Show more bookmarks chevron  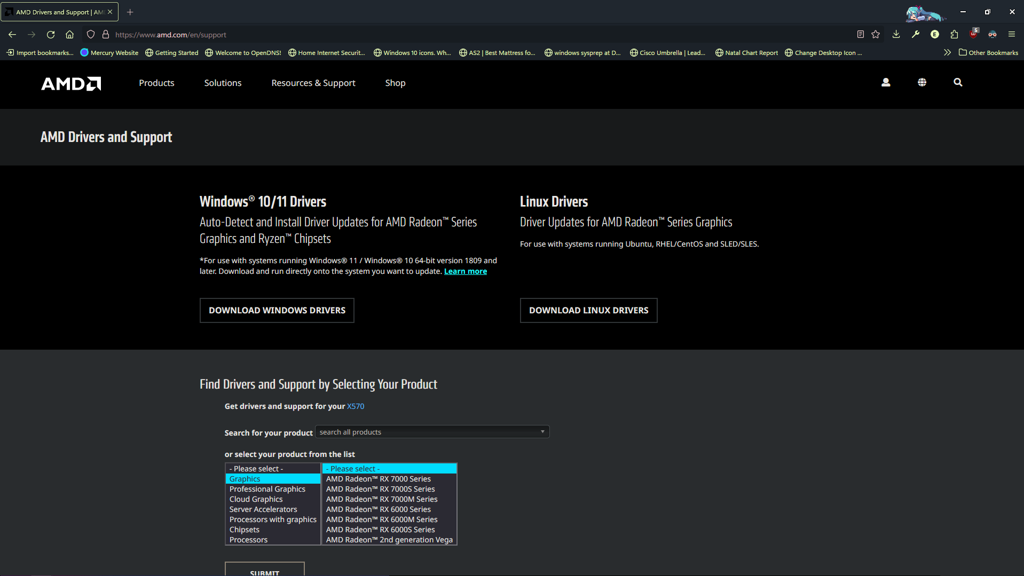(x=947, y=52)
